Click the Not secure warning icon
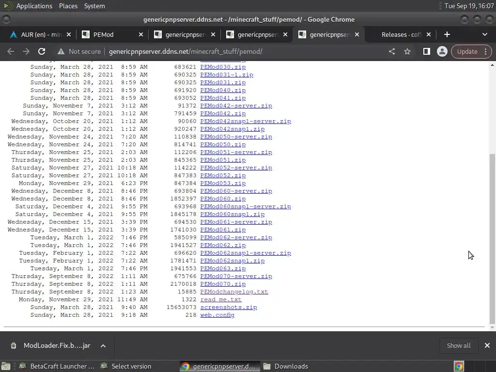496x372 pixels. pos(61,51)
